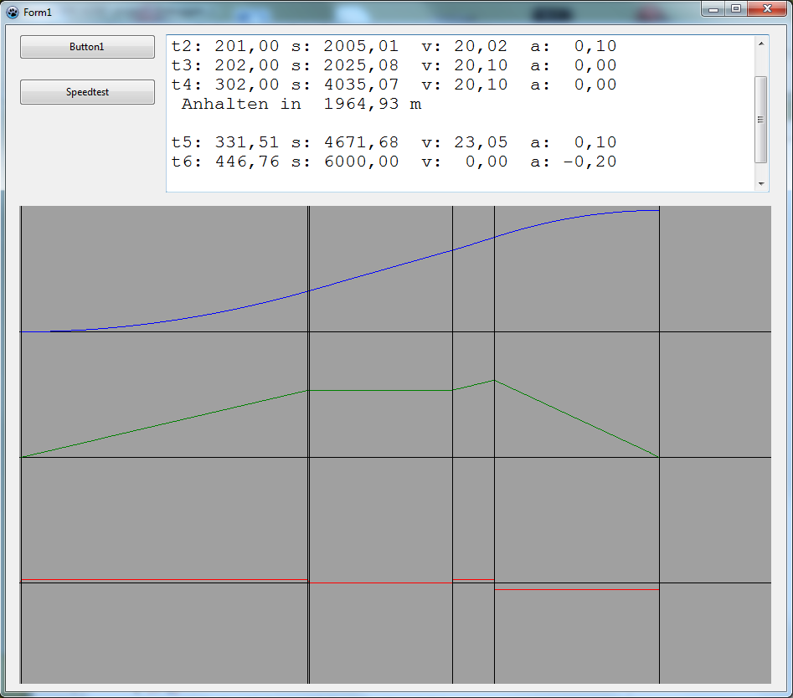The width and height of the screenshot is (793, 698).
Task: Click the text 'Anhalten in 1964,93 m'
Action: point(301,104)
